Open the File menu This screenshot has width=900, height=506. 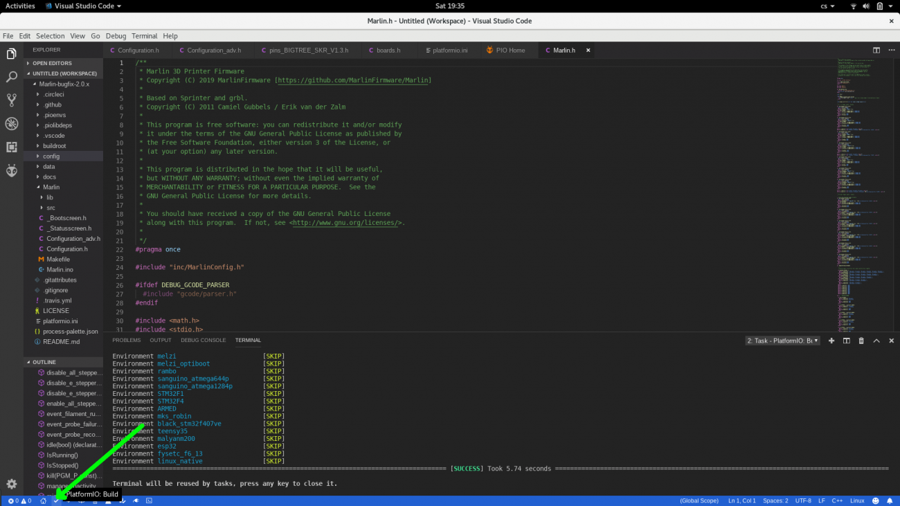8,36
